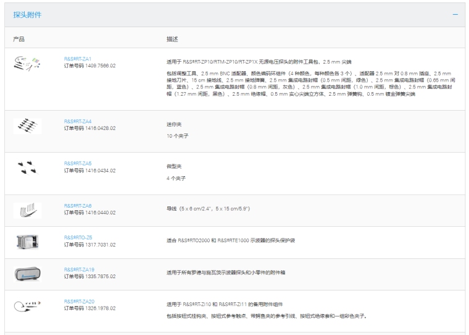Collapse the 探头附件 section with minus icon
469x335 pixels.
(x=455, y=14)
